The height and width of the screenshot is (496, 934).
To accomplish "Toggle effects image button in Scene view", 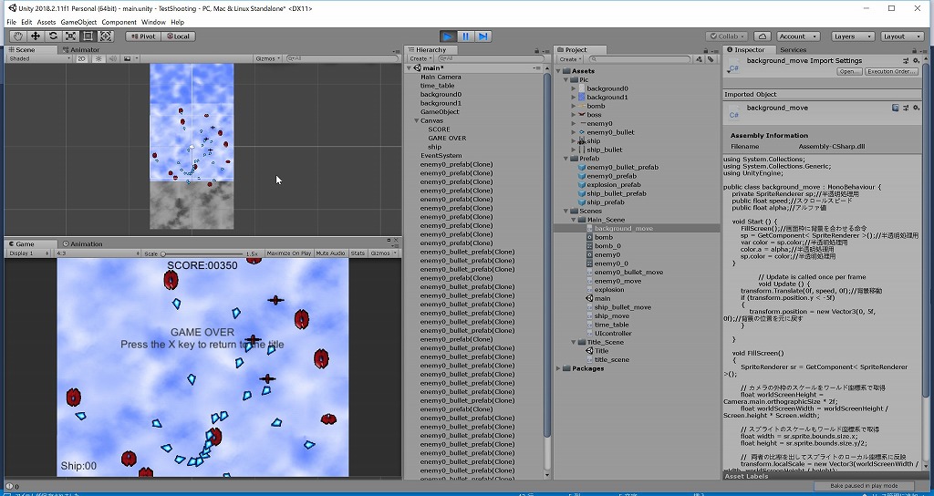I will [x=127, y=58].
